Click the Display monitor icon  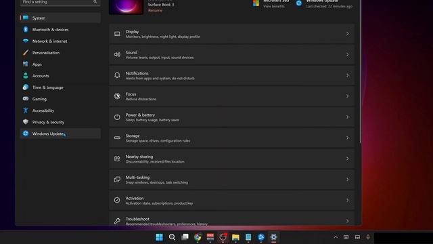pos(117,34)
